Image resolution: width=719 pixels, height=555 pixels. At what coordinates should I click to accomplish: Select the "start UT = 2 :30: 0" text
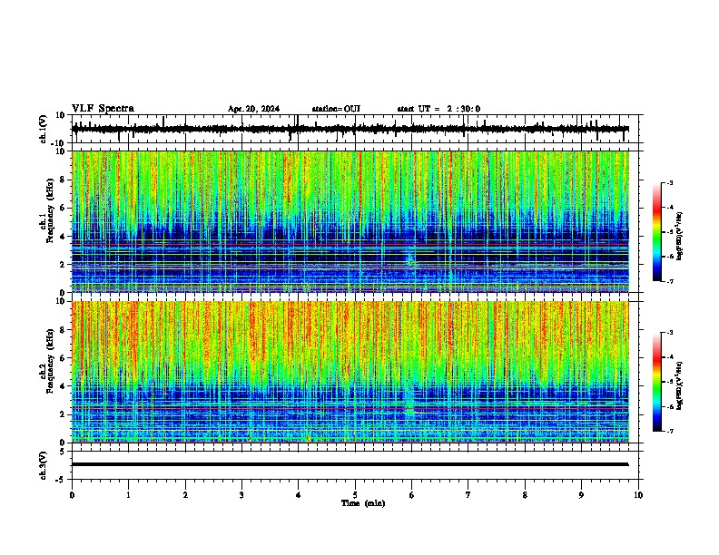point(438,109)
